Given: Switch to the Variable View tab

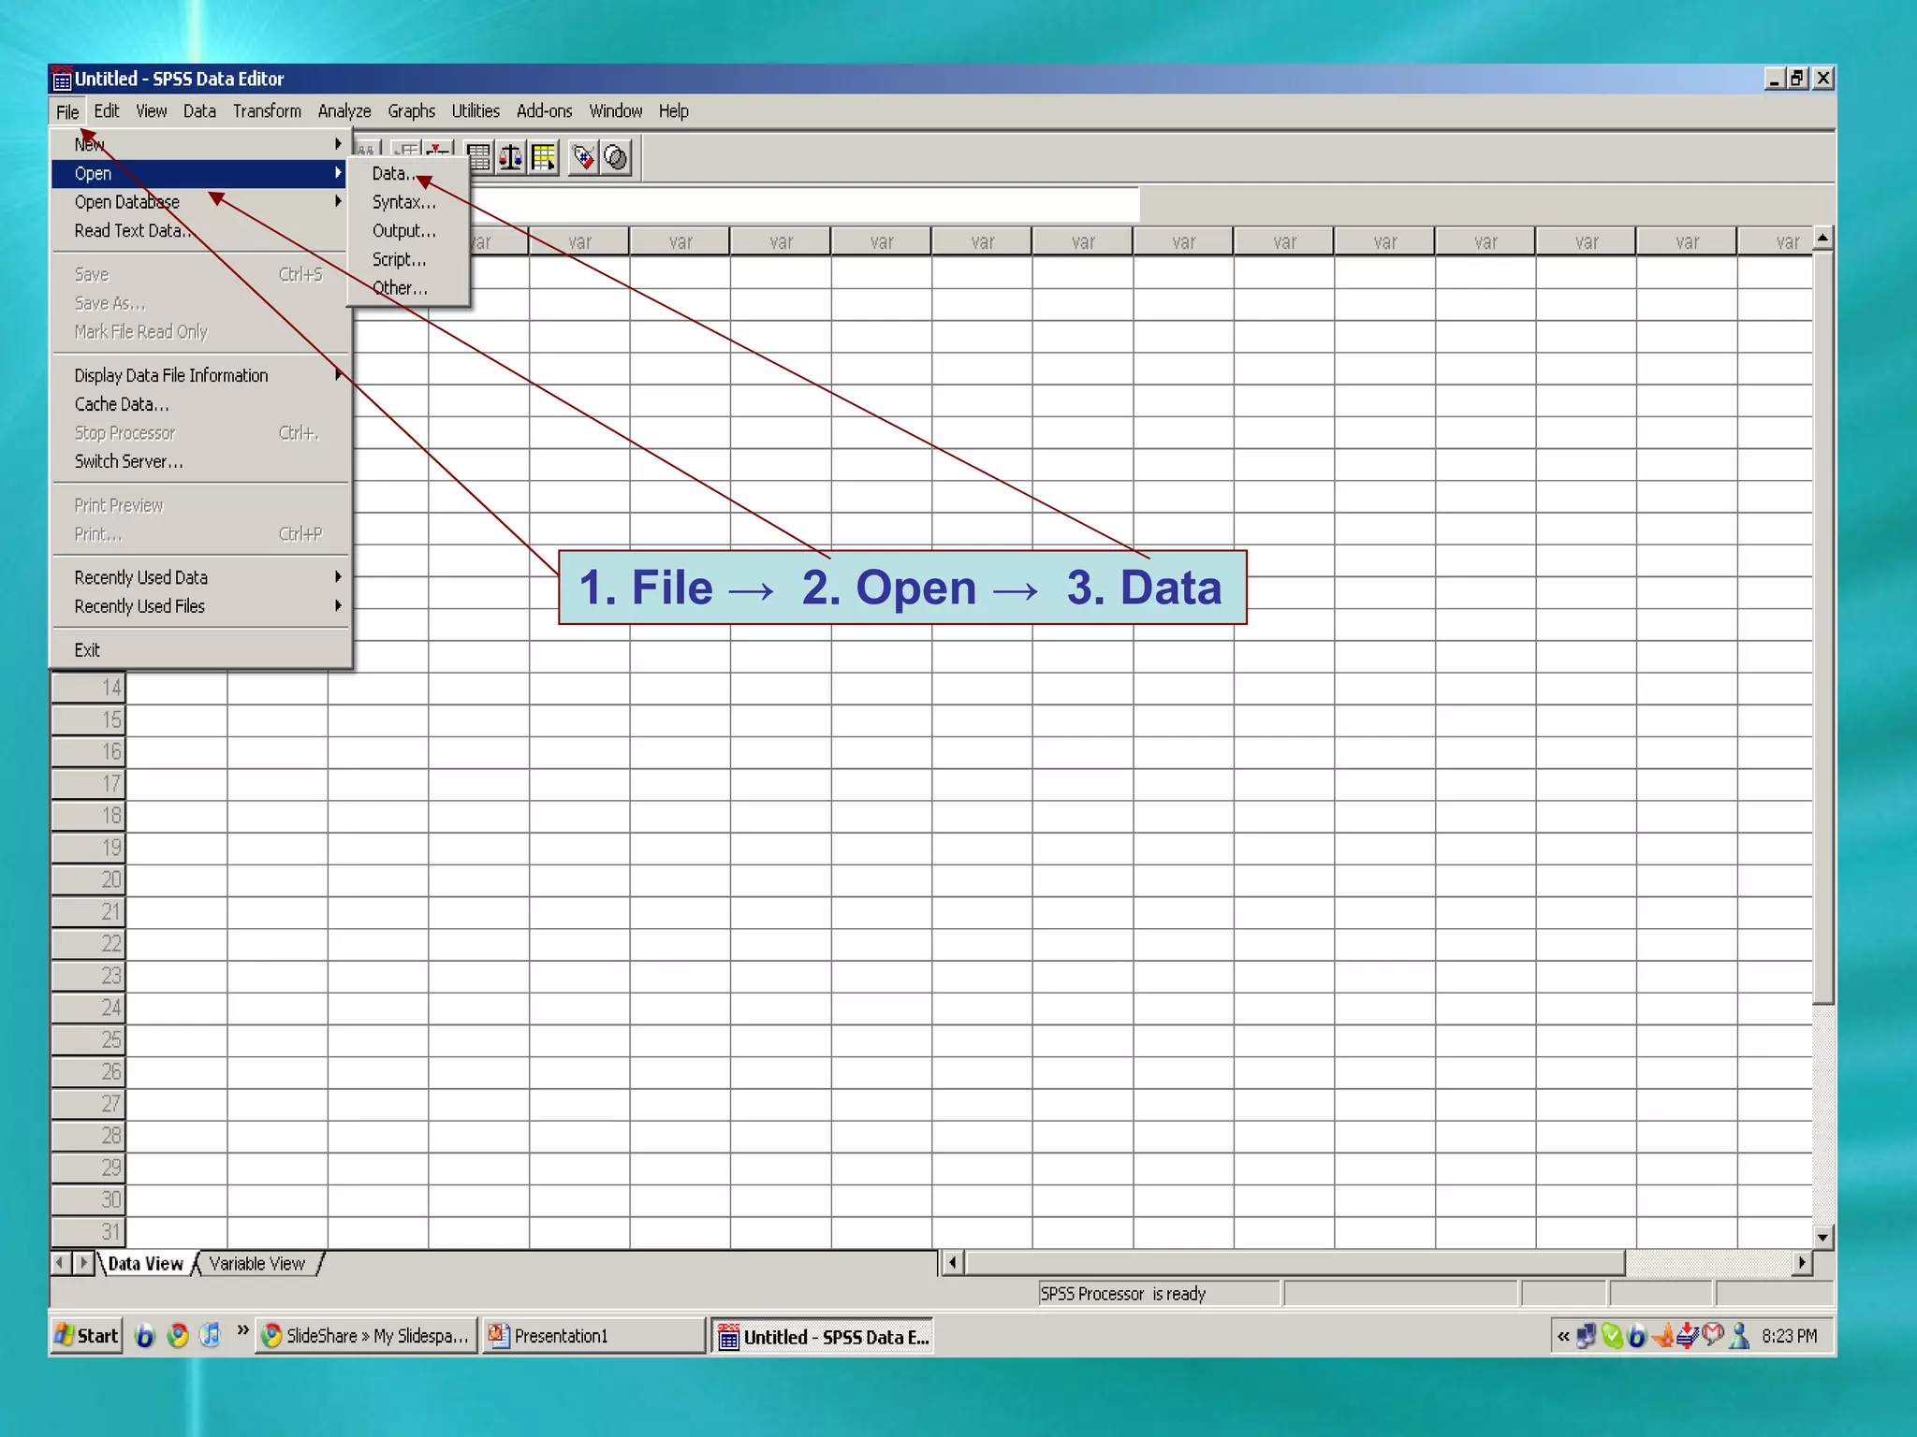Looking at the screenshot, I should click(x=257, y=1264).
